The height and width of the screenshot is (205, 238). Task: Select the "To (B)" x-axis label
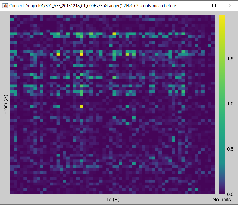pyautogui.click(x=113, y=200)
